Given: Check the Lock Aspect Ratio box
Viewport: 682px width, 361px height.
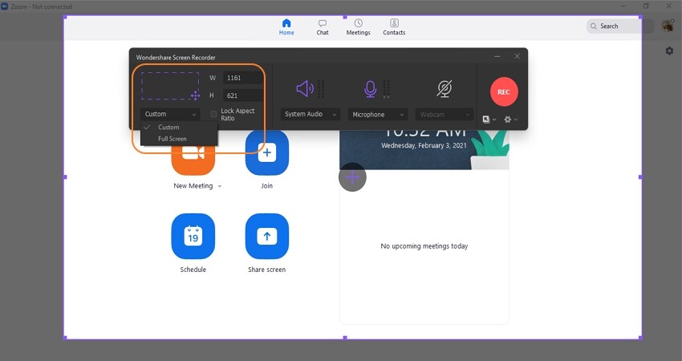Looking at the screenshot, I should [213, 115].
